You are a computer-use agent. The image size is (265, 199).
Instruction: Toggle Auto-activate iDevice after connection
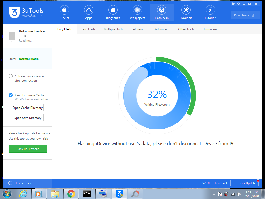(10, 76)
